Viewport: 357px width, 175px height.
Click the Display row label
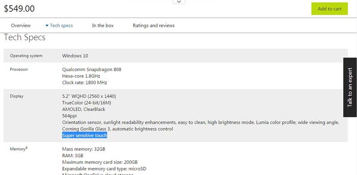[x=17, y=96]
